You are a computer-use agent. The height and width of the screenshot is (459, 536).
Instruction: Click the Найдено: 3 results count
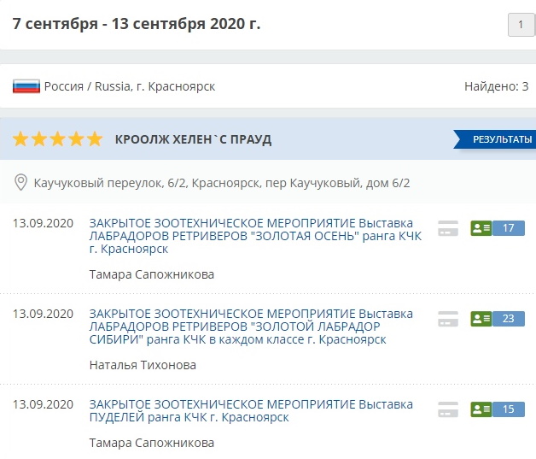[x=496, y=86]
